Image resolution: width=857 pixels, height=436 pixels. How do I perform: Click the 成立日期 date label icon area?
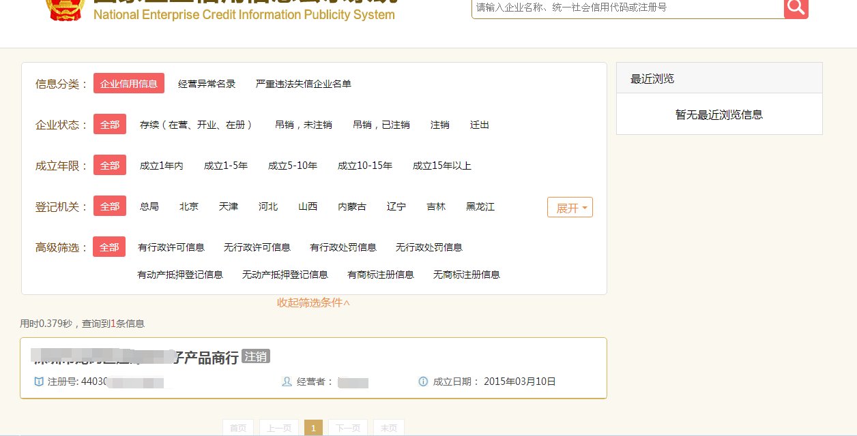click(464, 381)
